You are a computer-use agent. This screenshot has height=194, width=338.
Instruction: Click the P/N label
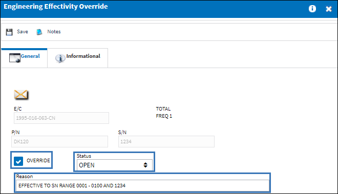pos(15,133)
